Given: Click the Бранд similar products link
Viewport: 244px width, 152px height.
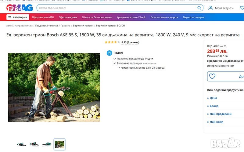Looking at the screenshot, I should 213,106.
